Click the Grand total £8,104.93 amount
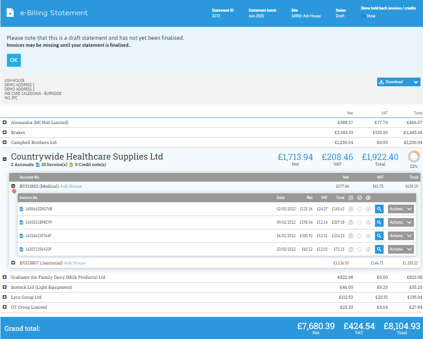The width and height of the screenshot is (423, 339). point(402,326)
